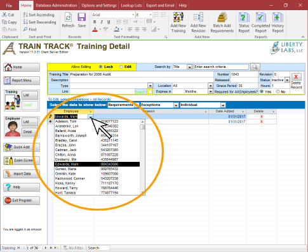Viewport: 308px width, 252px height.
Task: Tick the Exam checkbox
Action: point(150,91)
